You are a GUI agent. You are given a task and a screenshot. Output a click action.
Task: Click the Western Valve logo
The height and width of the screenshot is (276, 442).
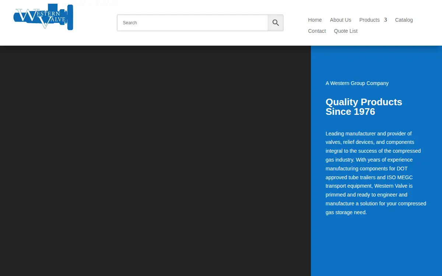(x=43, y=17)
